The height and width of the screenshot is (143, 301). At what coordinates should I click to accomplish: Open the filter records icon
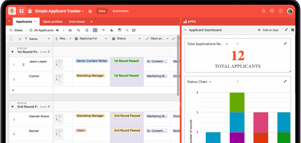103,30
